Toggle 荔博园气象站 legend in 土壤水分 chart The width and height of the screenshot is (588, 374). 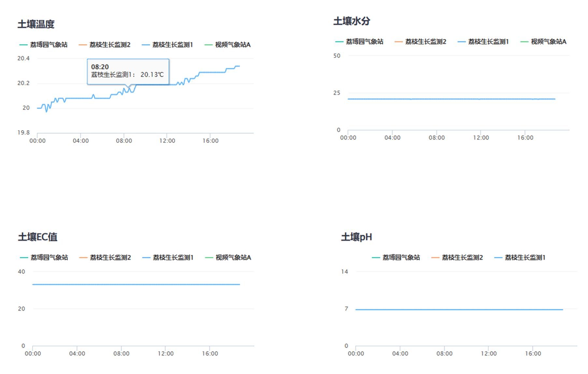click(359, 42)
